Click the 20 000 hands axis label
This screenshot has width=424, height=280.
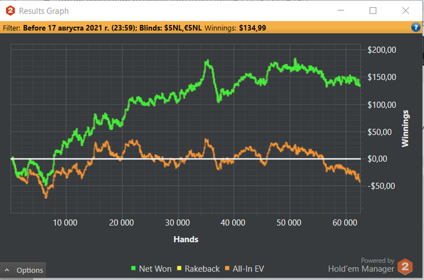click(x=121, y=222)
